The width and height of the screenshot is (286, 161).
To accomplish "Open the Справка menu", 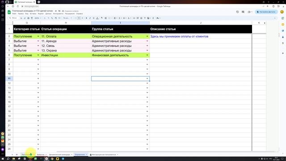I will (80, 14).
